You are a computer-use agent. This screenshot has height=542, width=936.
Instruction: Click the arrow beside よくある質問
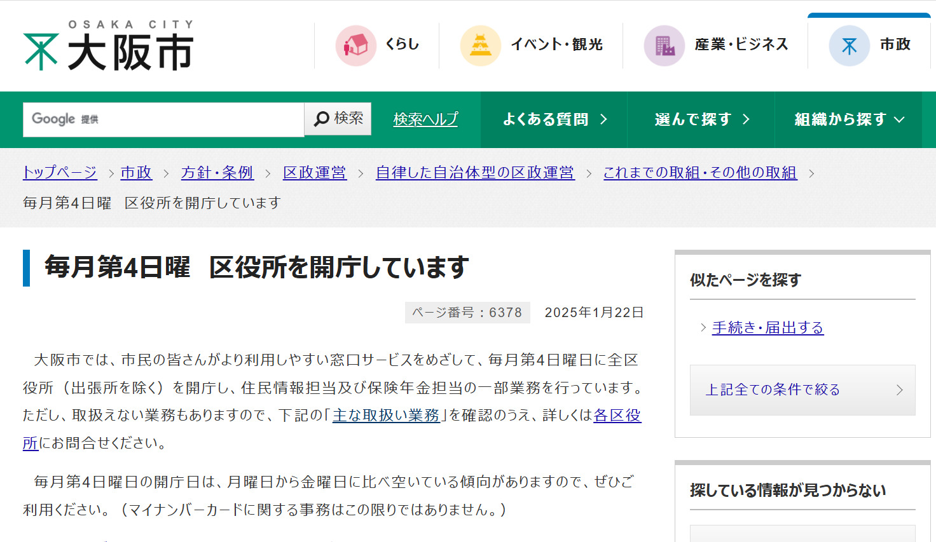pos(603,119)
